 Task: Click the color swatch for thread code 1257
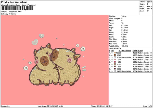point(115,55)
